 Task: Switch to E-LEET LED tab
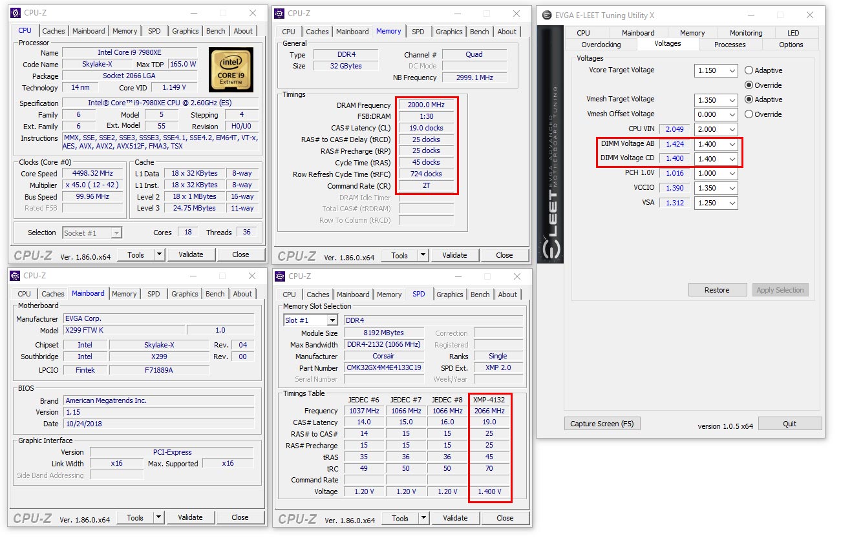pyautogui.click(x=793, y=33)
